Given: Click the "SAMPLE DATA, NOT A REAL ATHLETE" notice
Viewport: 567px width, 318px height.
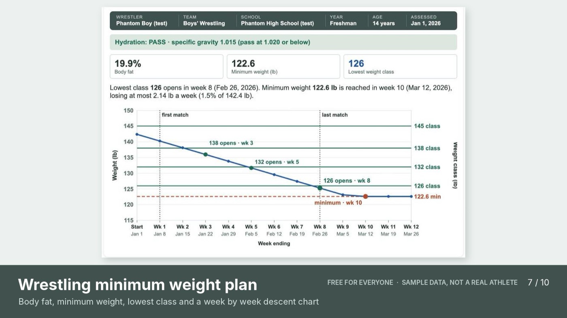Looking at the screenshot, I should [x=460, y=282].
